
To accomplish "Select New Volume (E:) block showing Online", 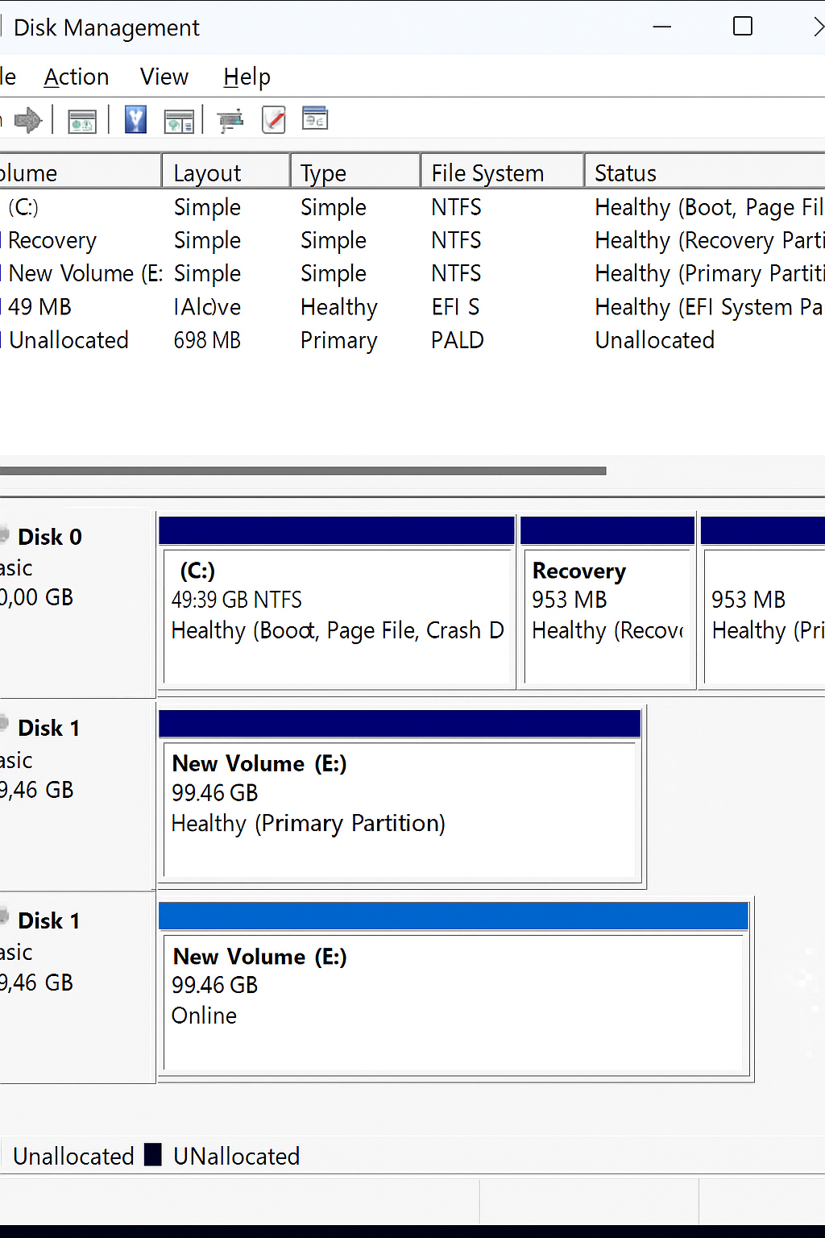I will [454, 989].
